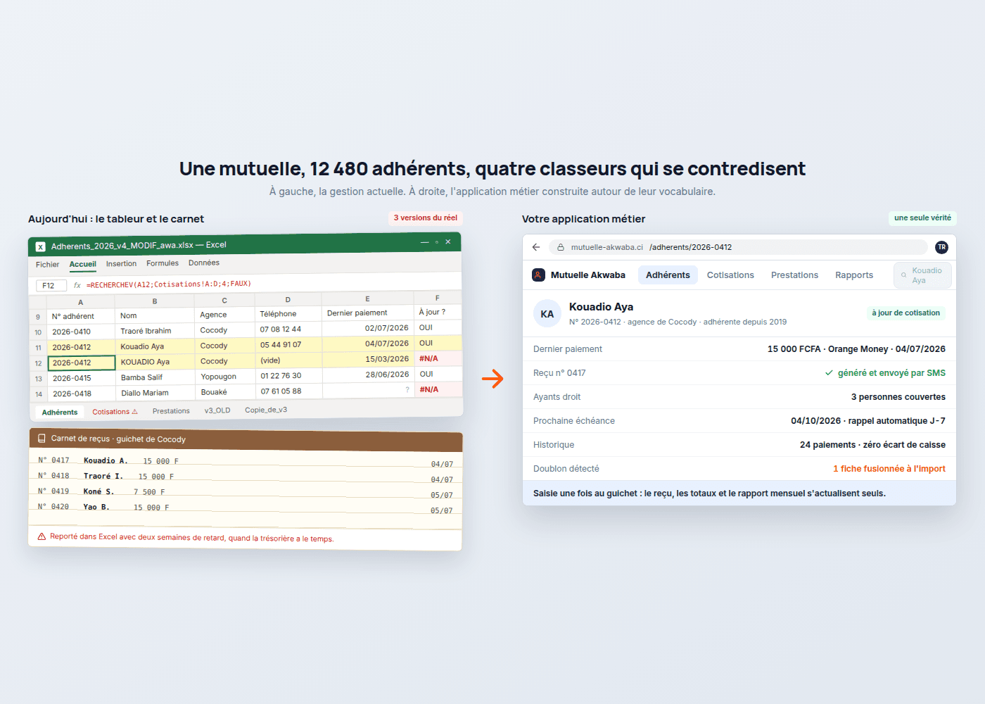Click the search magnifier icon

tap(903, 275)
